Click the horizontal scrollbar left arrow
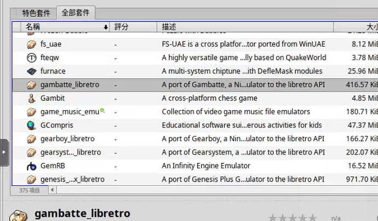The height and width of the screenshot is (221, 378). [53, 190]
